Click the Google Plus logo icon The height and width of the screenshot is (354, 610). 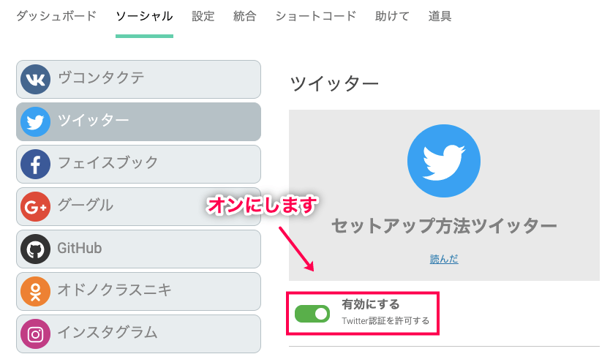pos(35,206)
